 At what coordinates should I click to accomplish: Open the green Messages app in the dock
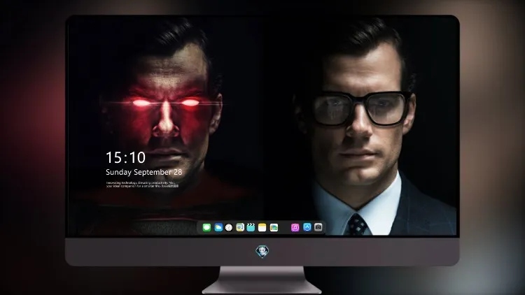[206, 227]
